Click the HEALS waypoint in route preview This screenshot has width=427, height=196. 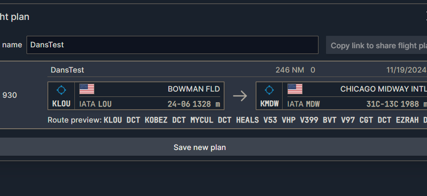(x=247, y=120)
